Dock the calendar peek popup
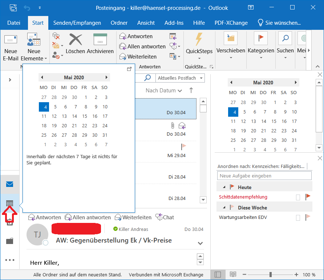The height and width of the screenshot is (280, 324). tap(129, 69)
